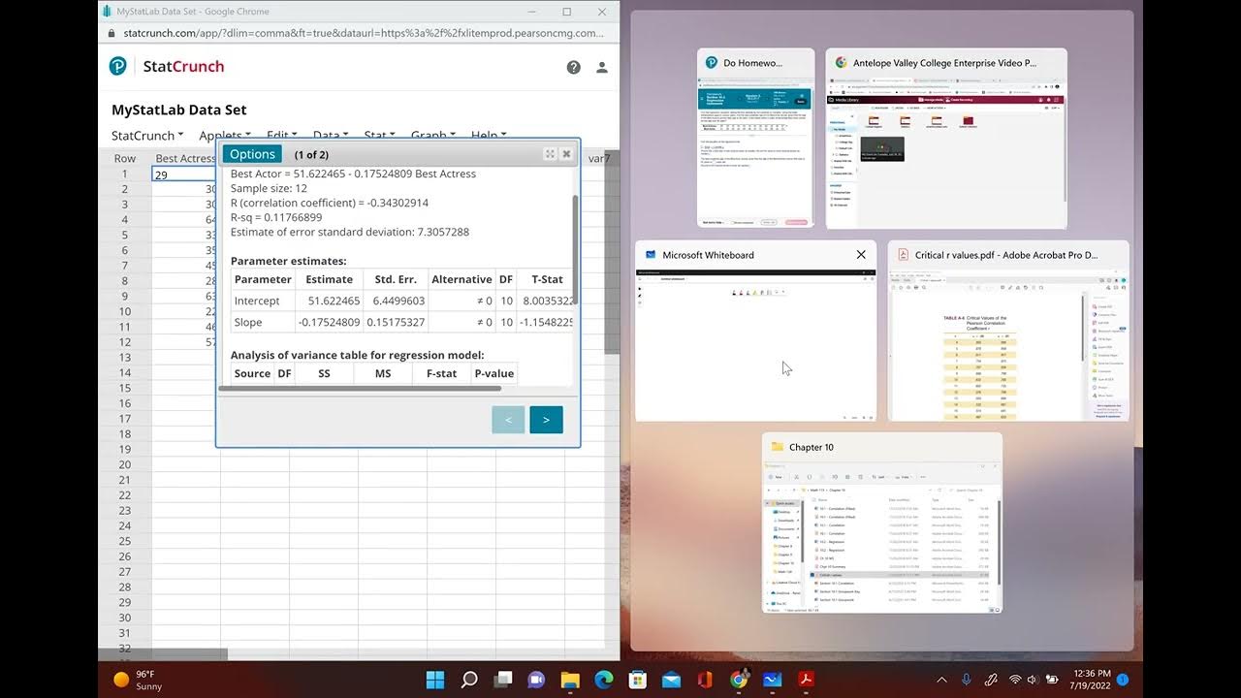Click the Pearson logo icon
This screenshot has height=698, width=1241.
pyautogui.click(x=118, y=66)
